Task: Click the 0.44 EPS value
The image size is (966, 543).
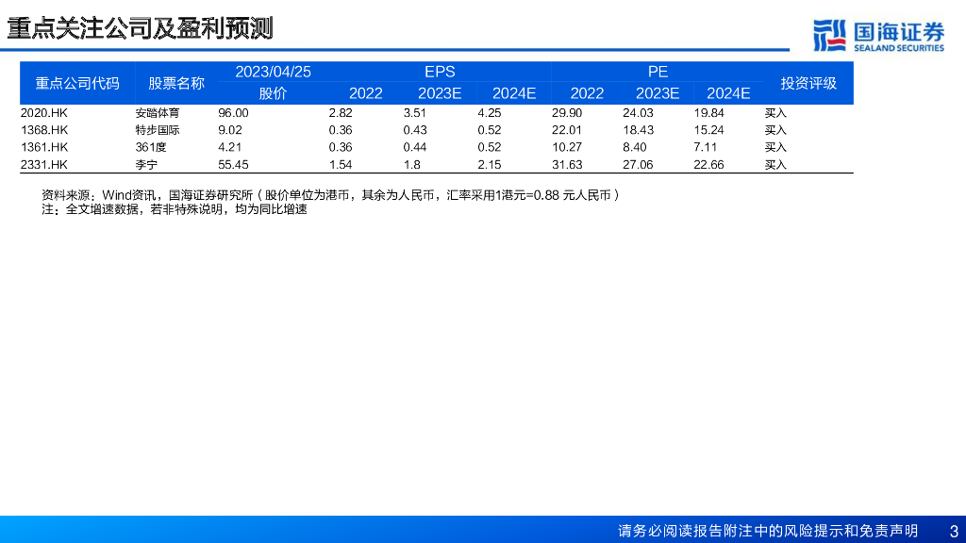Action: (x=415, y=148)
